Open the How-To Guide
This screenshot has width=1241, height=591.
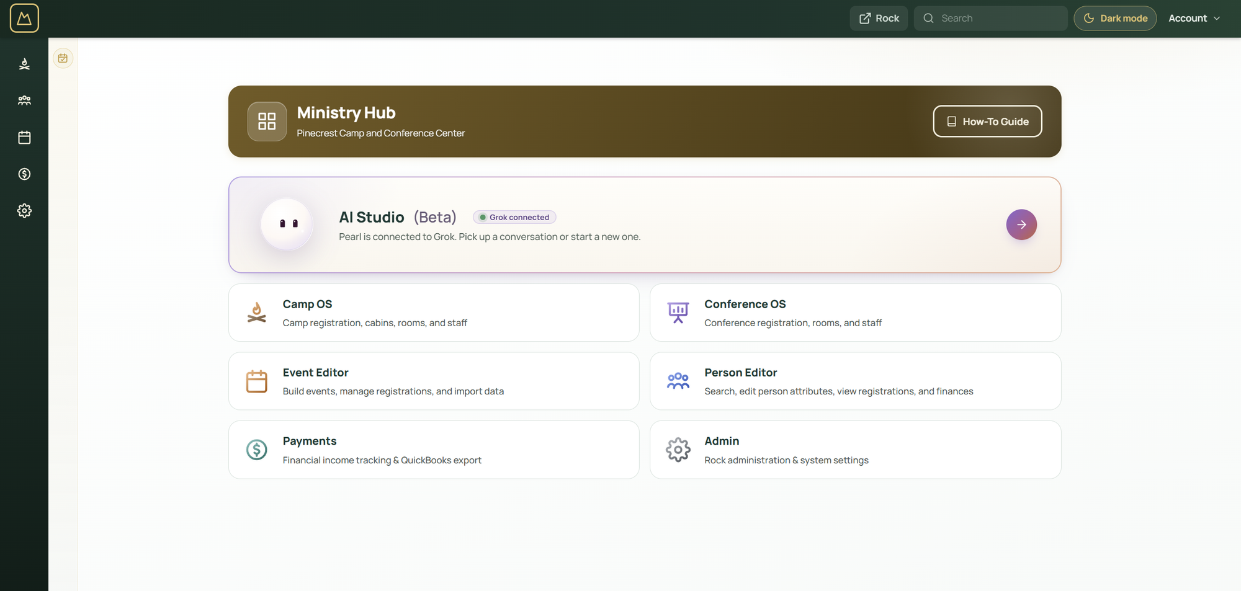[987, 122]
